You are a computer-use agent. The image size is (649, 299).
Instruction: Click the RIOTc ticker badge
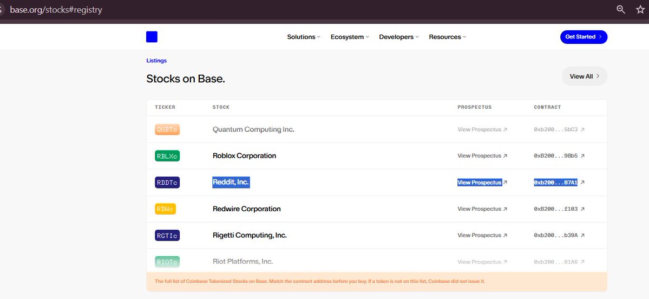click(x=167, y=262)
